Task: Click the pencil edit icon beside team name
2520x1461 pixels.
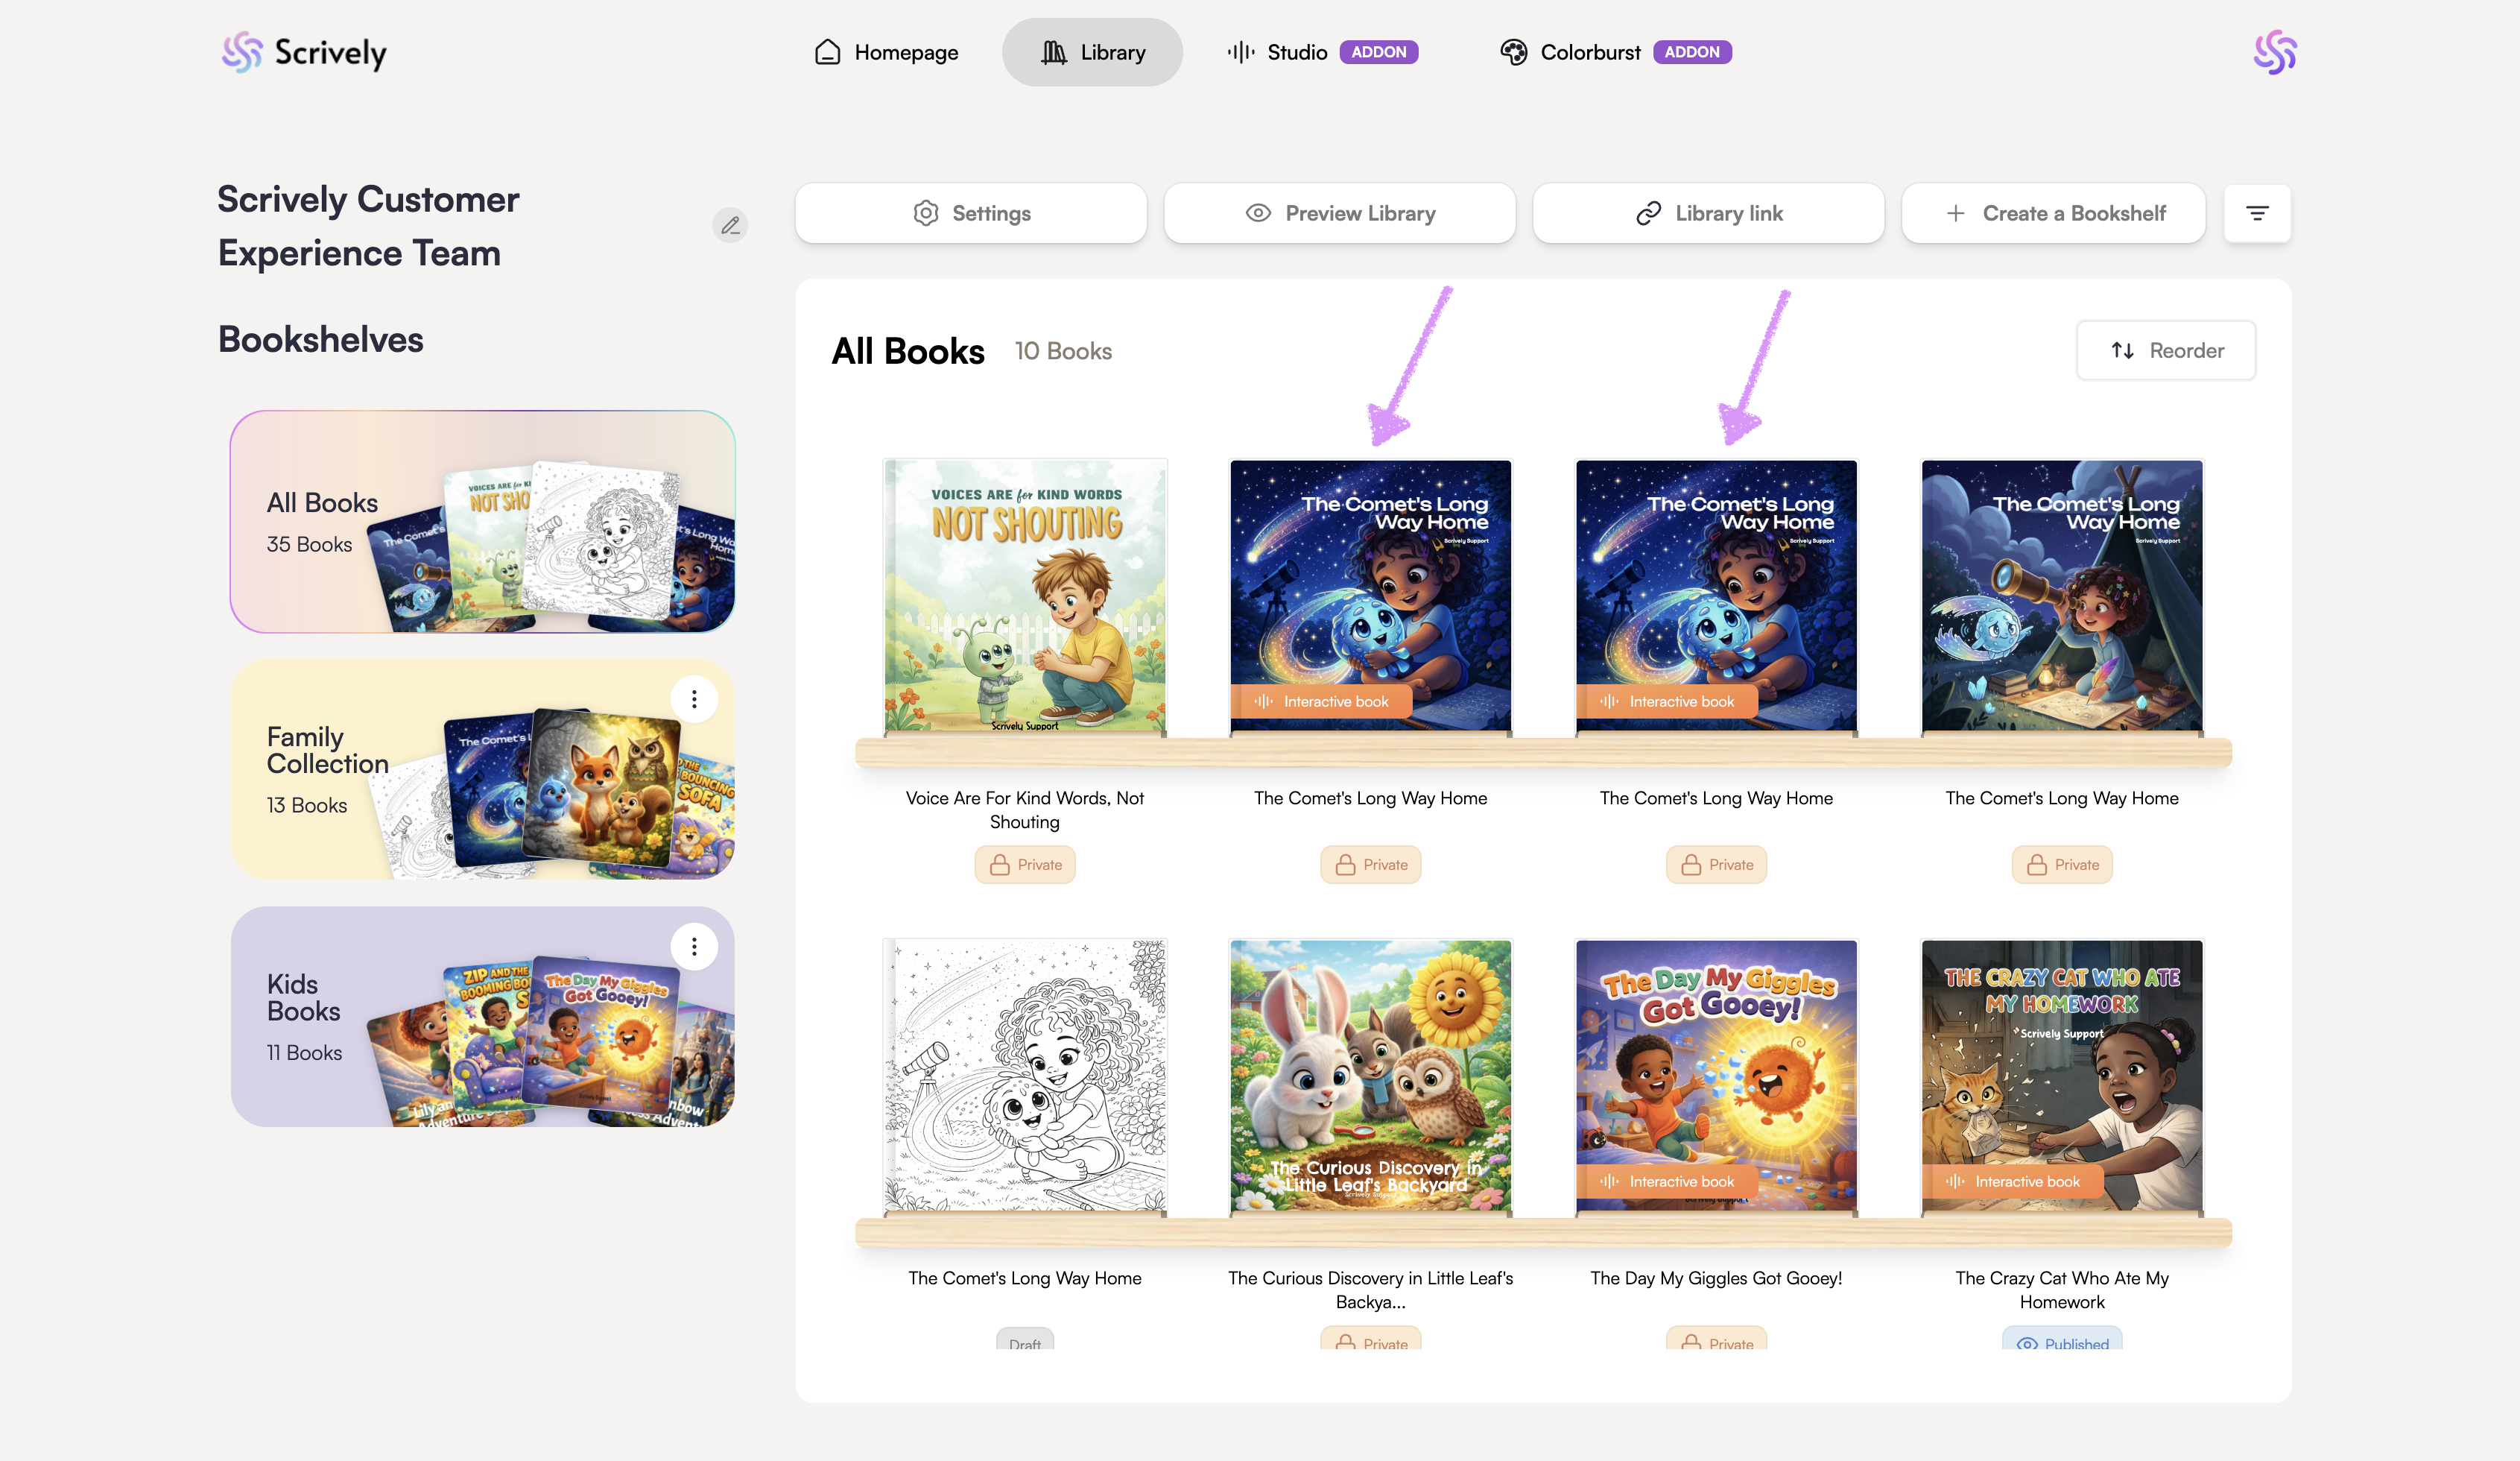Action: coord(730,225)
